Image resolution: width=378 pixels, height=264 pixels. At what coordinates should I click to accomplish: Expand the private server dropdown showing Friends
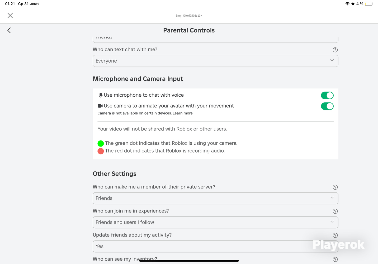pos(215,198)
